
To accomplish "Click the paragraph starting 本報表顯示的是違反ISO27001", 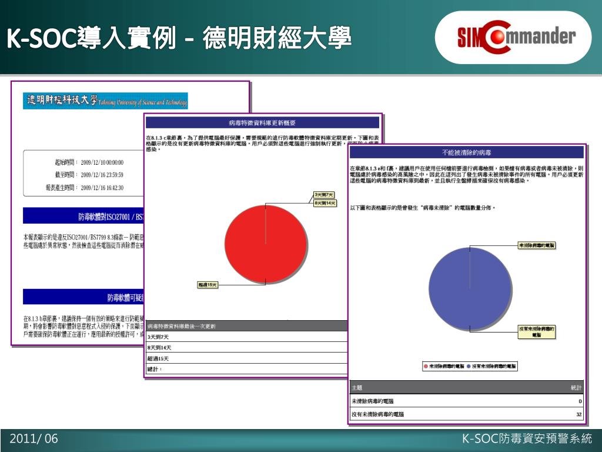I will pyautogui.click(x=83, y=241).
